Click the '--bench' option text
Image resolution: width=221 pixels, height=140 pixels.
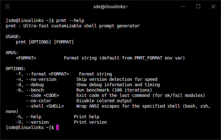(x=35, y=90)
